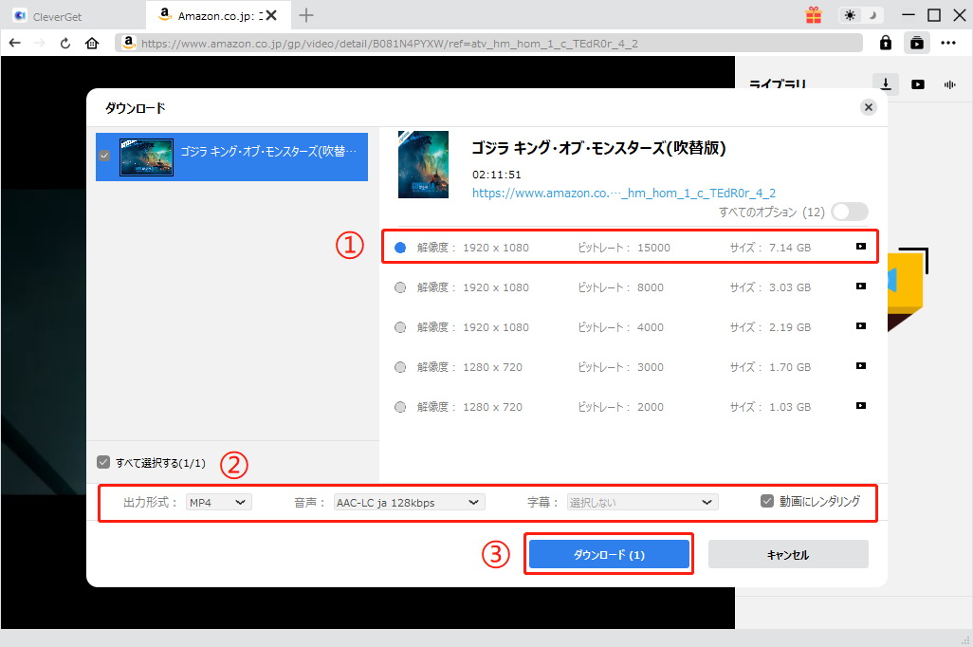Select the ゴジラ list entry title in left panel
Image resolution: width=973 pixels, height=647 pixels.
click(x=268, y=151)
